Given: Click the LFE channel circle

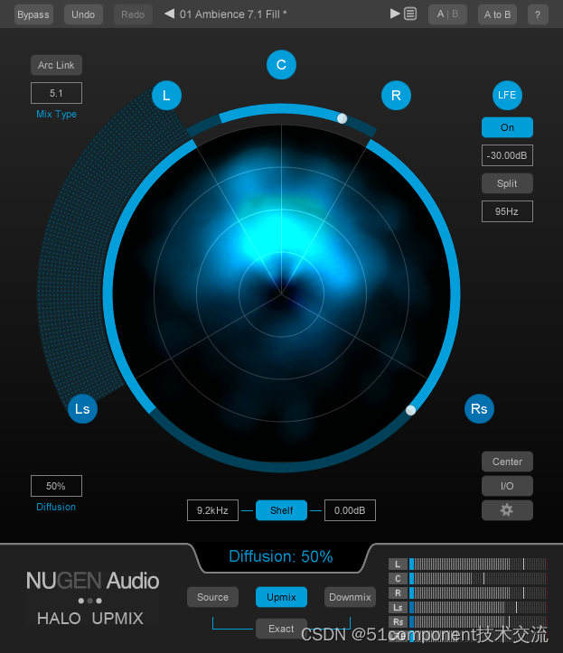Looking at the screenshot, I should (x=507, y=96).
